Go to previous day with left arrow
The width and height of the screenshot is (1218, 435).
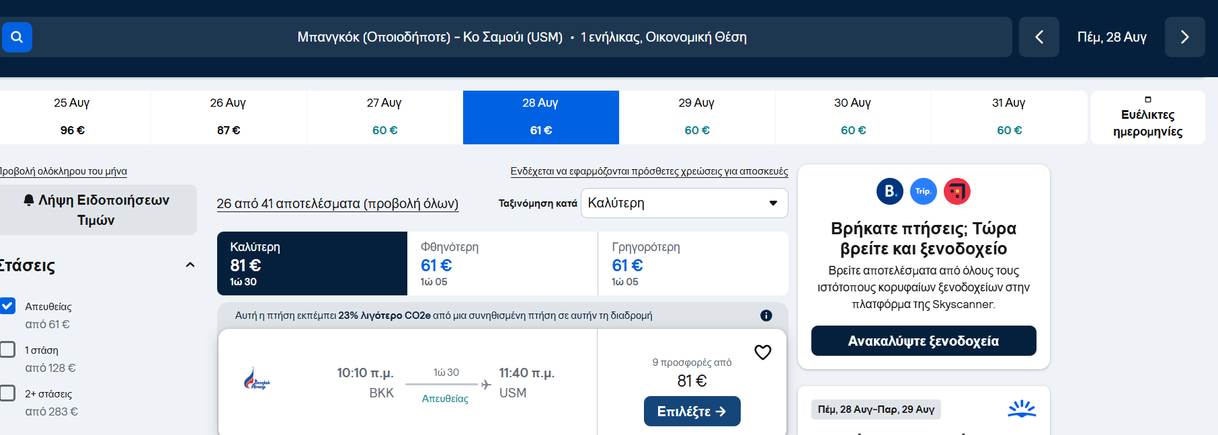(x=1039, y=37)
